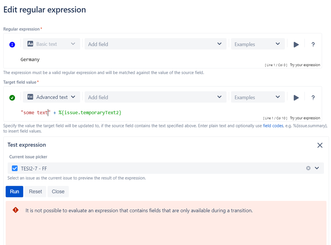Toggle the TESI2-7 - FF checkbox
Screen dimensions: 331x245
15,168
